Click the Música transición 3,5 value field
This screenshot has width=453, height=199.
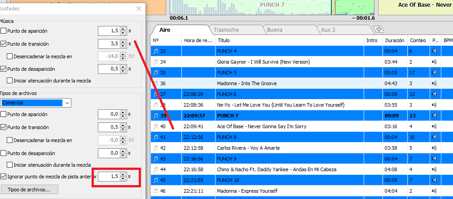tap(109, 44)
